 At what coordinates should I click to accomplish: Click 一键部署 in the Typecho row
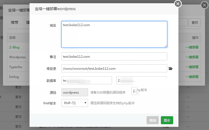tap(192, 67)
